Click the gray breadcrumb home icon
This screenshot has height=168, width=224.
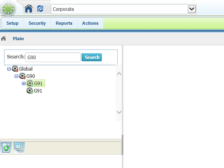pos(3,39)
